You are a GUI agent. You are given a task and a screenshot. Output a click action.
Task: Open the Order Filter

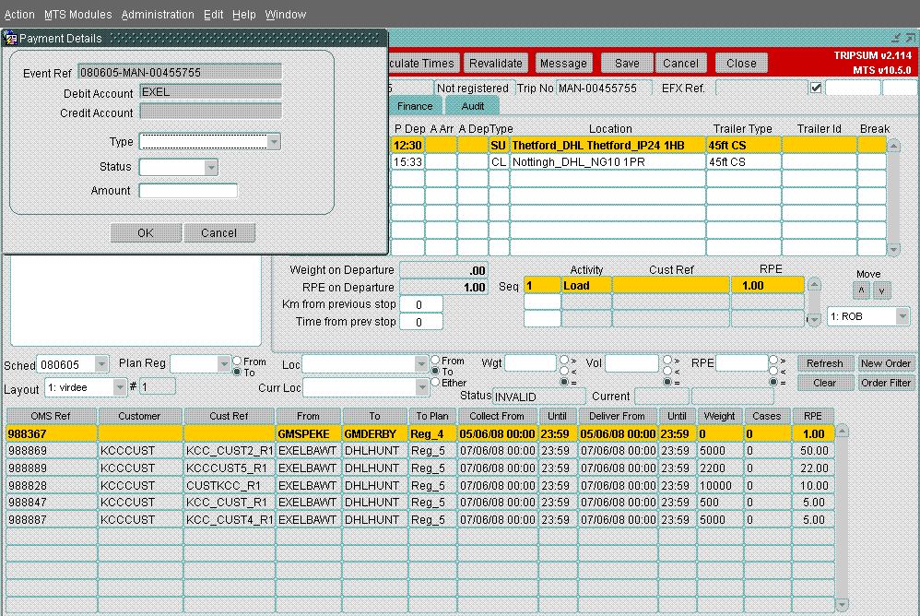[x=886, y=383]
